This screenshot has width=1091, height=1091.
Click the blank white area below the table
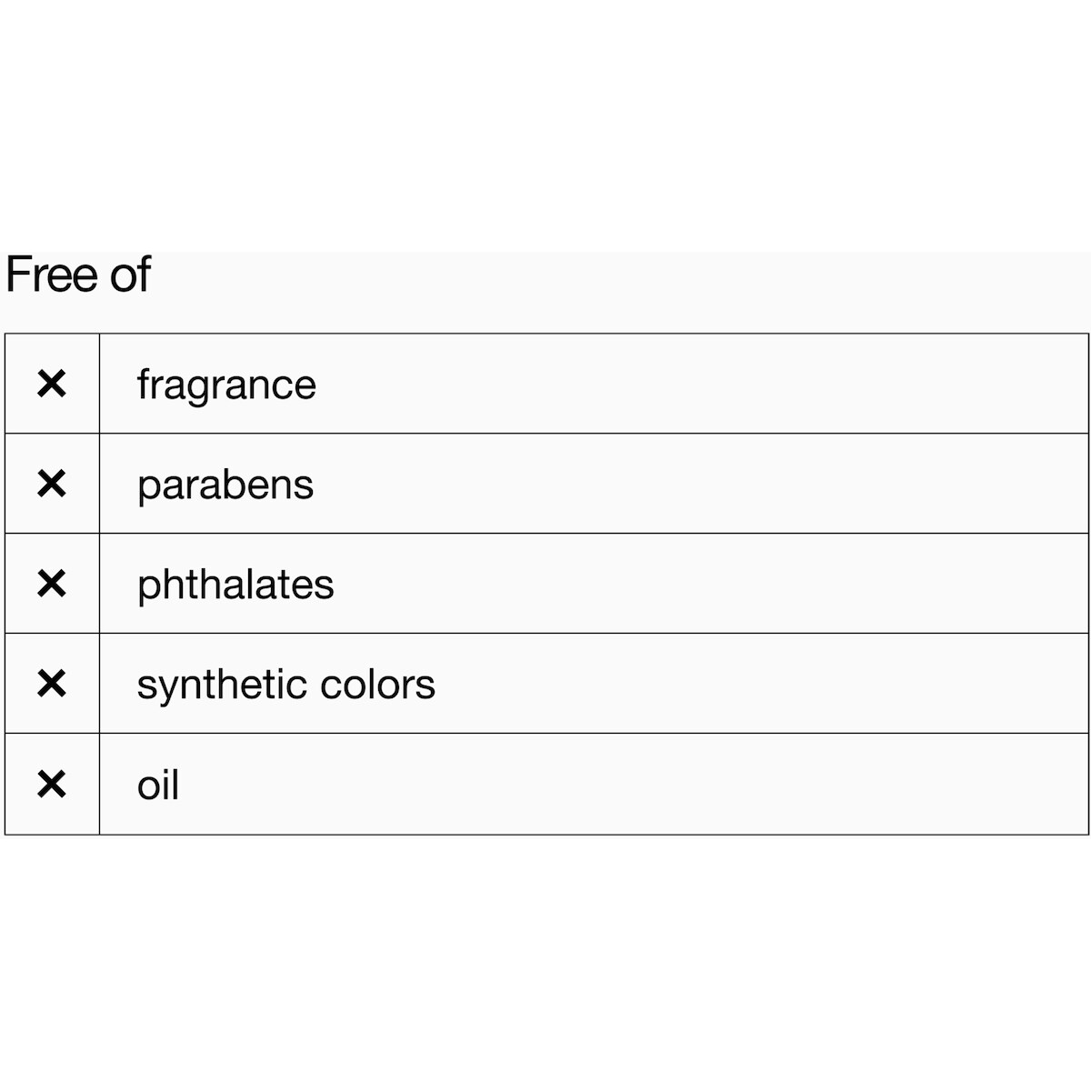click(545, 964)
